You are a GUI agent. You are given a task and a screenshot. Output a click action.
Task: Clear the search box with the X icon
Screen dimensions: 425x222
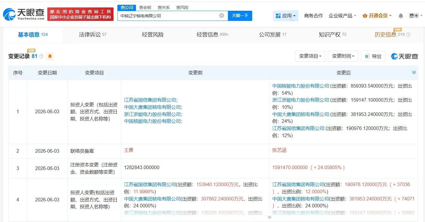point(222,16)
